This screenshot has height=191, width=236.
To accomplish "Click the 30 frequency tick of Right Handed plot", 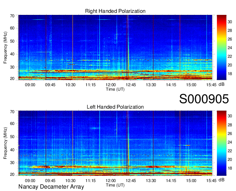I will point(12,67).
